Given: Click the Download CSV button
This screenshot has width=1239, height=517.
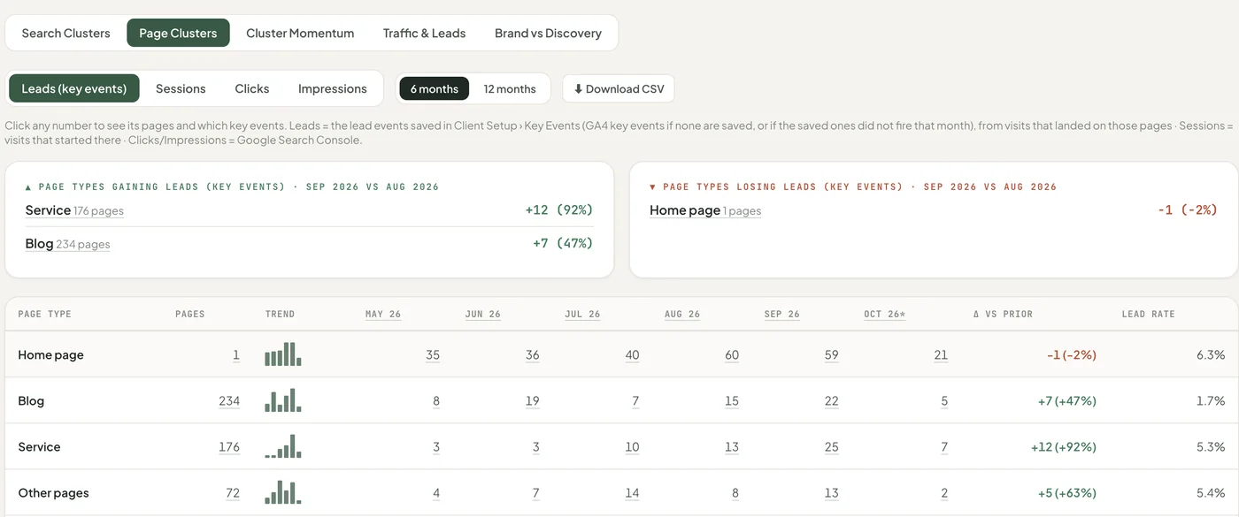Looking at the screenshot, I should (619, 88).
